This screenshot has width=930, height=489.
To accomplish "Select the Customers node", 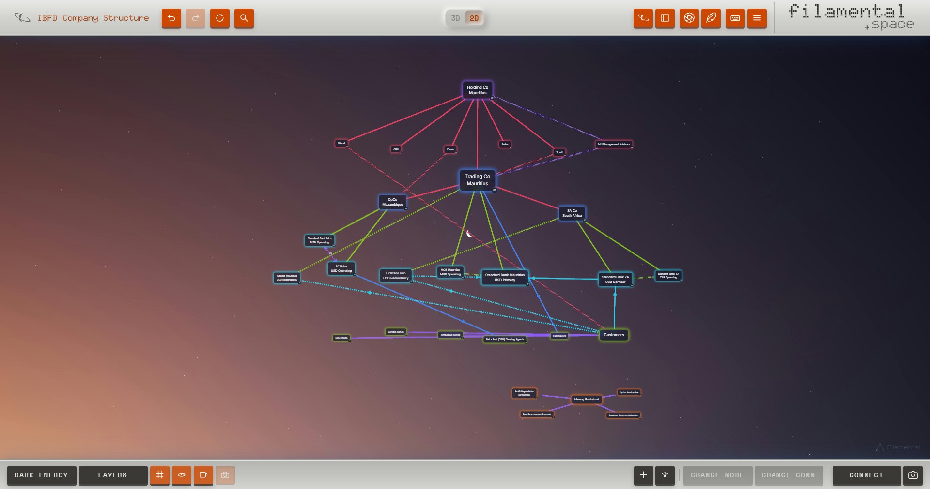I will (614, 335).
